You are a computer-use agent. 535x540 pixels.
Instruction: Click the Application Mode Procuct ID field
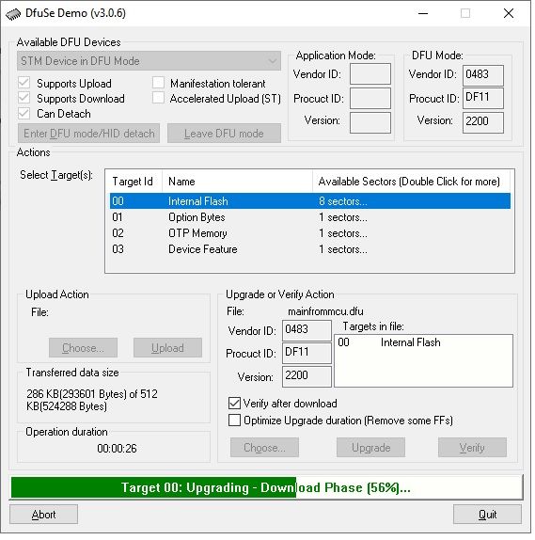coord(370,99)
